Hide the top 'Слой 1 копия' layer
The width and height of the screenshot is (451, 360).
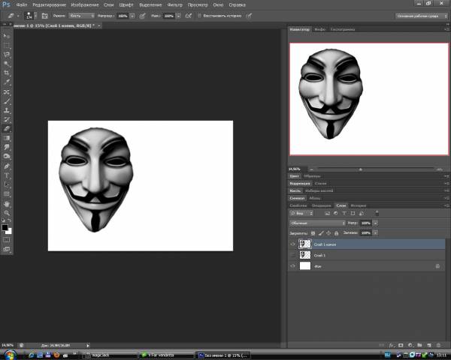coord(293,244)
